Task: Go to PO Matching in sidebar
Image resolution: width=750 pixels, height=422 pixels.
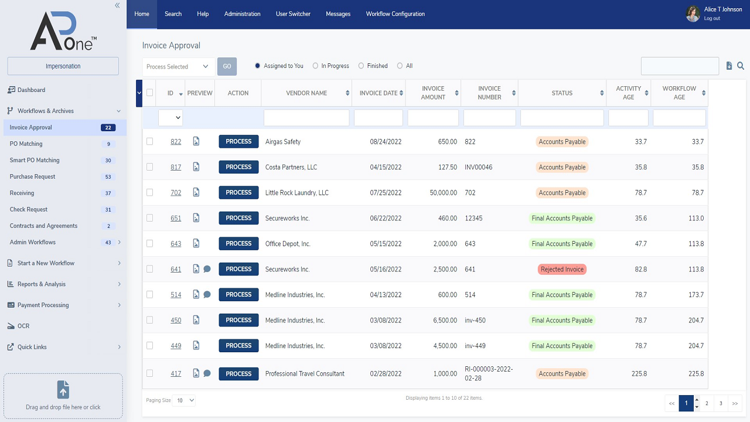Action: coord(26,144)
